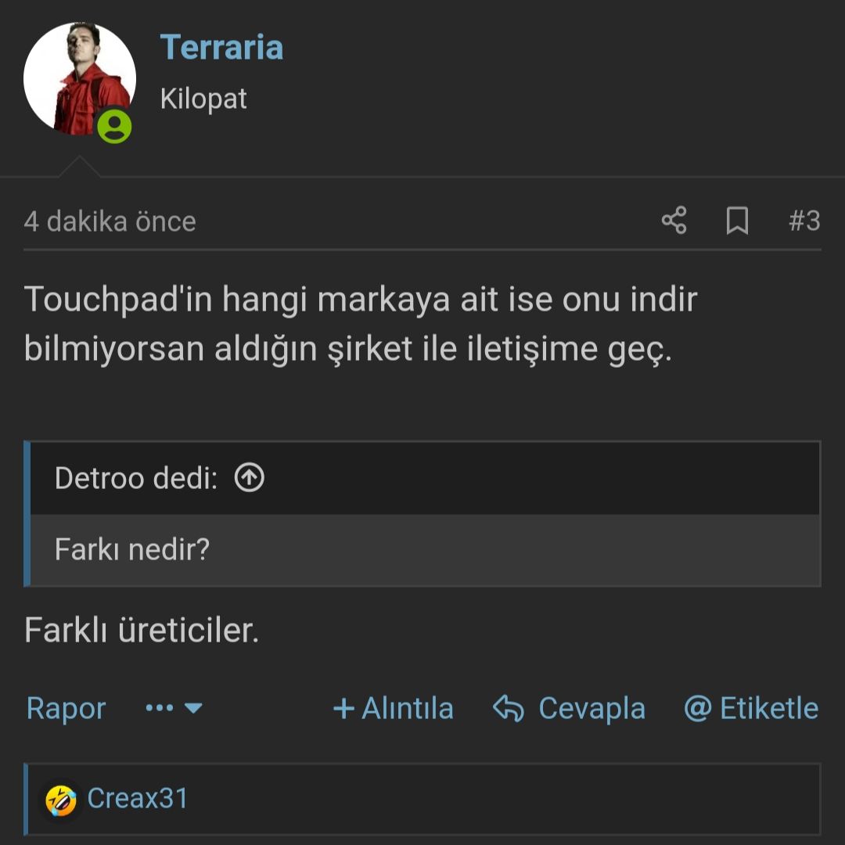Click the post text starting with Touchpad'in
845x845 pixels.
click(360, 324)
